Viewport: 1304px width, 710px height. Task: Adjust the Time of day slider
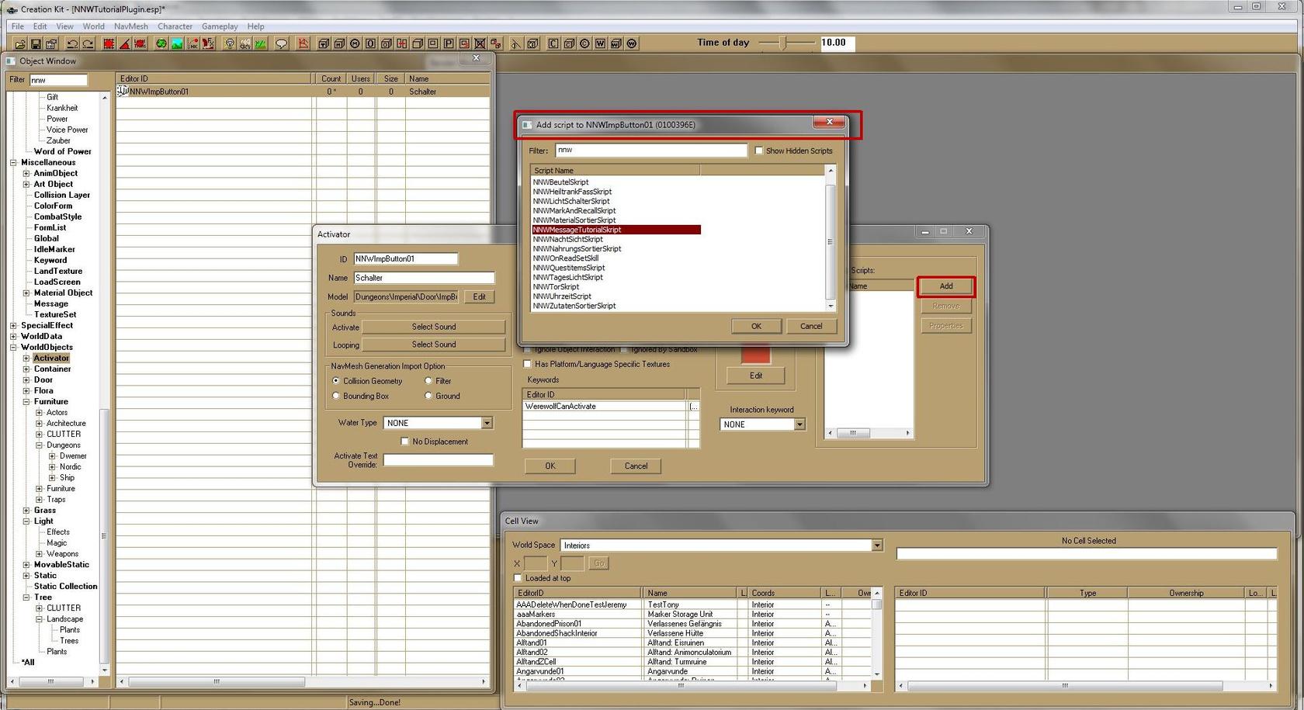click(783, 43)
